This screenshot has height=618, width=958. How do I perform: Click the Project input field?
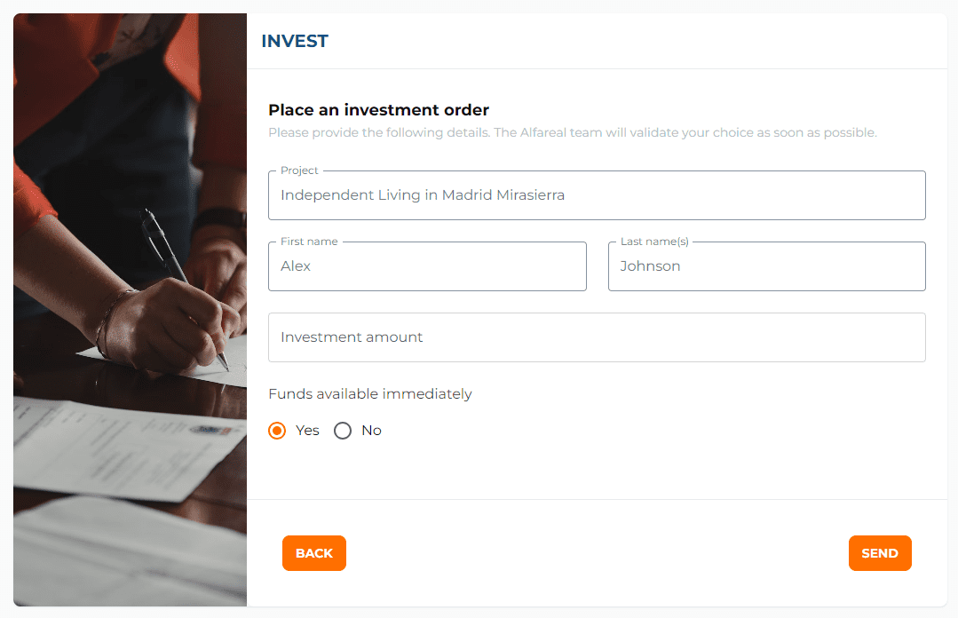tap(597, 195)
